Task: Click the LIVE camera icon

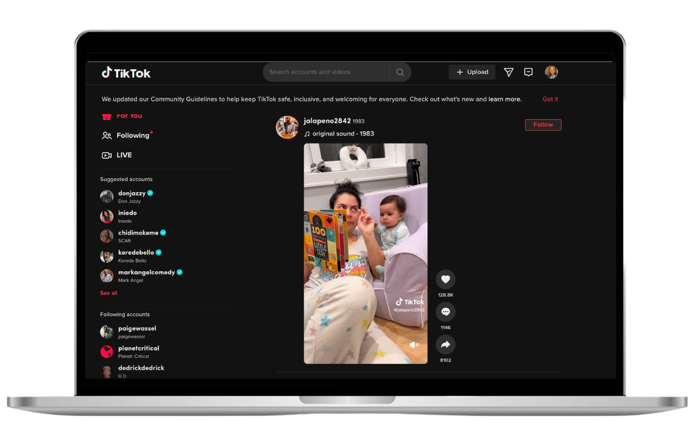Action: pos(107,155)
